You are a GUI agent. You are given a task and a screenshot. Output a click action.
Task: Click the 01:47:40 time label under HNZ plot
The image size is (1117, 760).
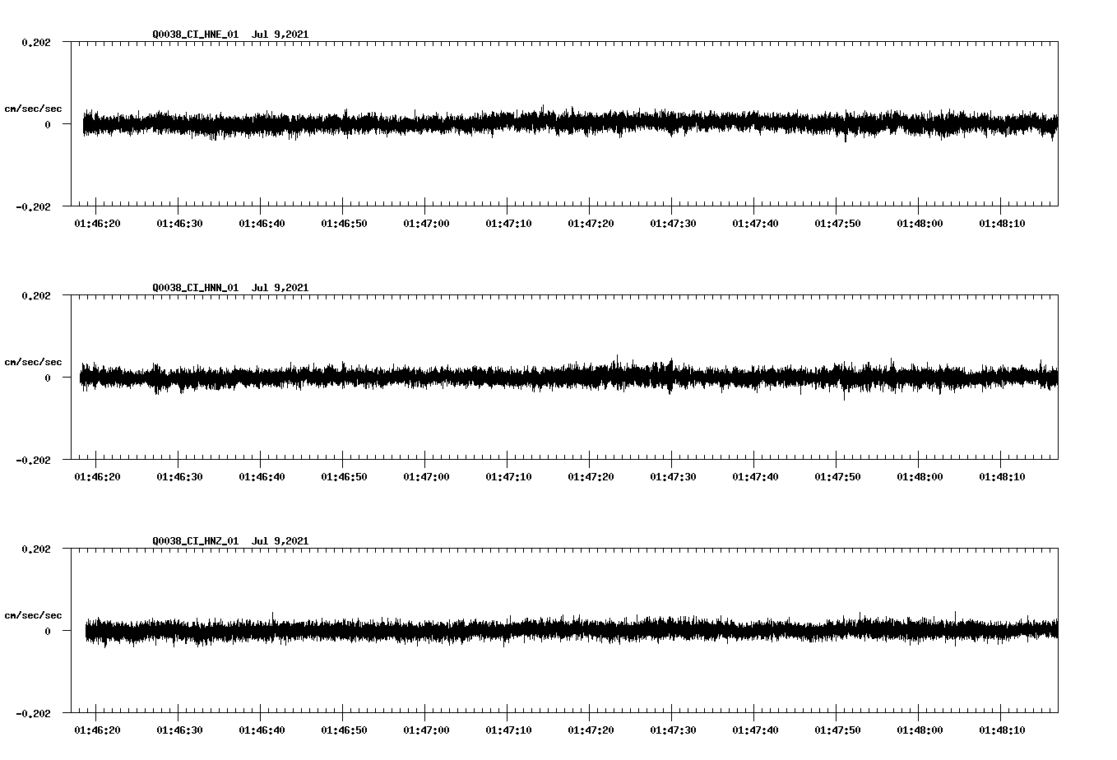pyautogui.click(x=755, y=730)
